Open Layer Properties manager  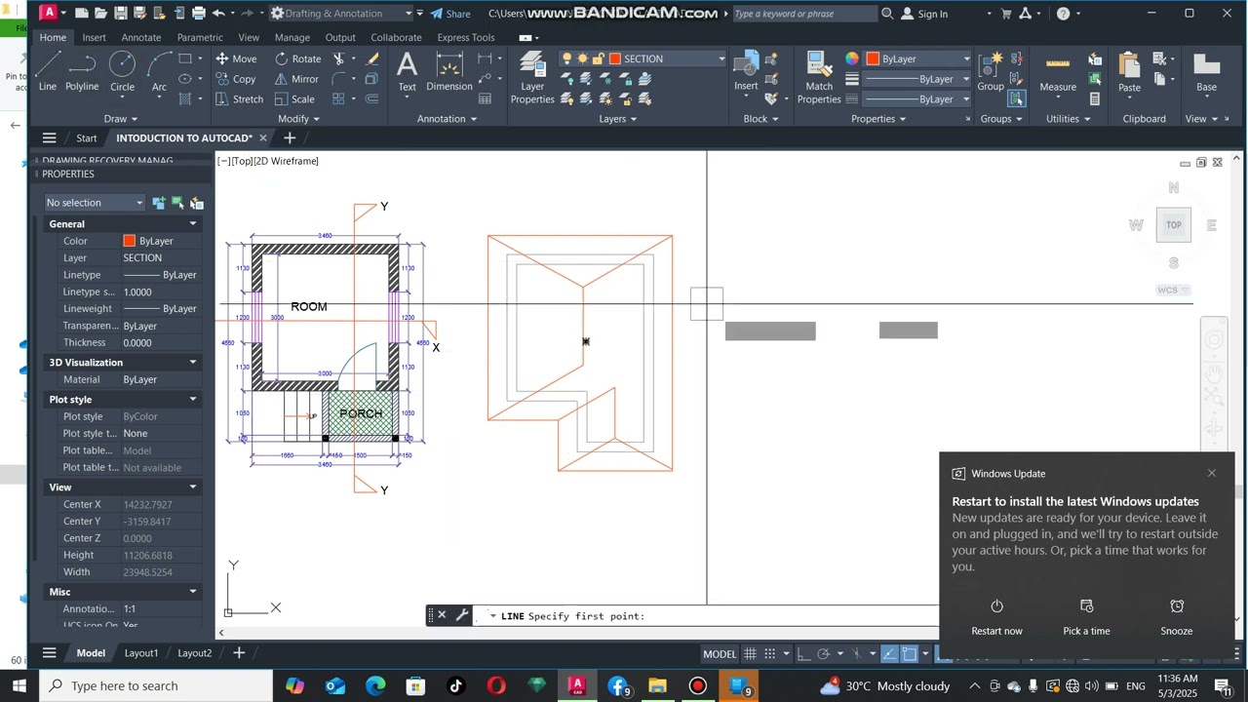point(532,77)
